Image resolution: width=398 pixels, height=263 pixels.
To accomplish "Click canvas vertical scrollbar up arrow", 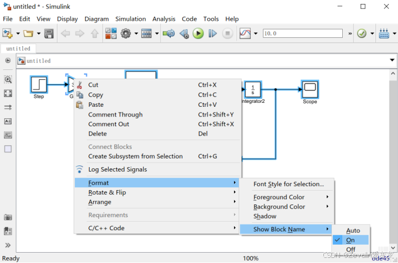I will [x=393, y=74].
